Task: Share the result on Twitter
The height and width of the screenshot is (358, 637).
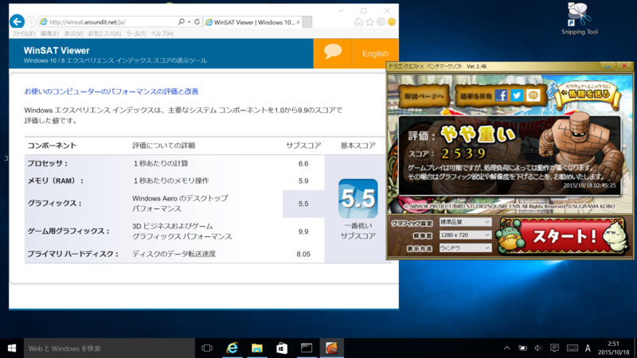Action: [517, 95]
